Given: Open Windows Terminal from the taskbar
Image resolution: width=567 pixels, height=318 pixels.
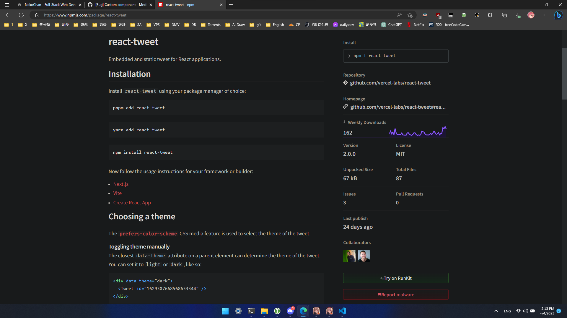Looking at the screenshot, I should pyautogui.click(x=251, y=311).
